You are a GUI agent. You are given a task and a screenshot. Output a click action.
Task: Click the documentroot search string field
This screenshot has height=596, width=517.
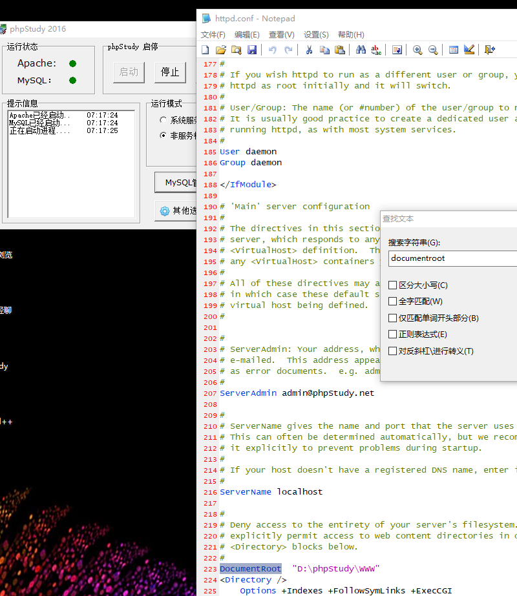(x=453, y=258)
